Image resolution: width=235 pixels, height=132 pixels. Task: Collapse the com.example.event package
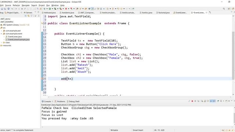point(1,34)
